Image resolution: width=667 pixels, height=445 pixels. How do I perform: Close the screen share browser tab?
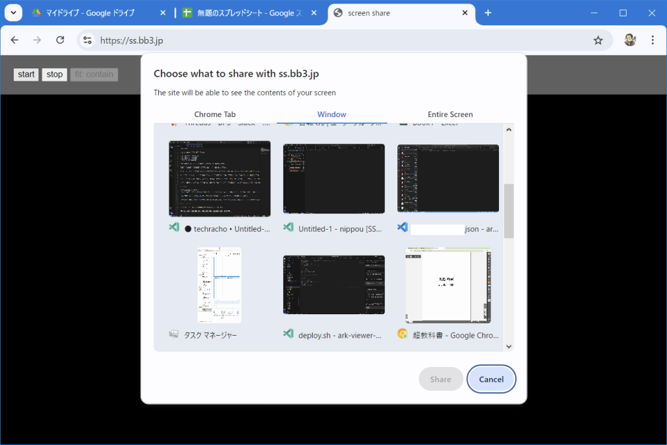point(465,13)
